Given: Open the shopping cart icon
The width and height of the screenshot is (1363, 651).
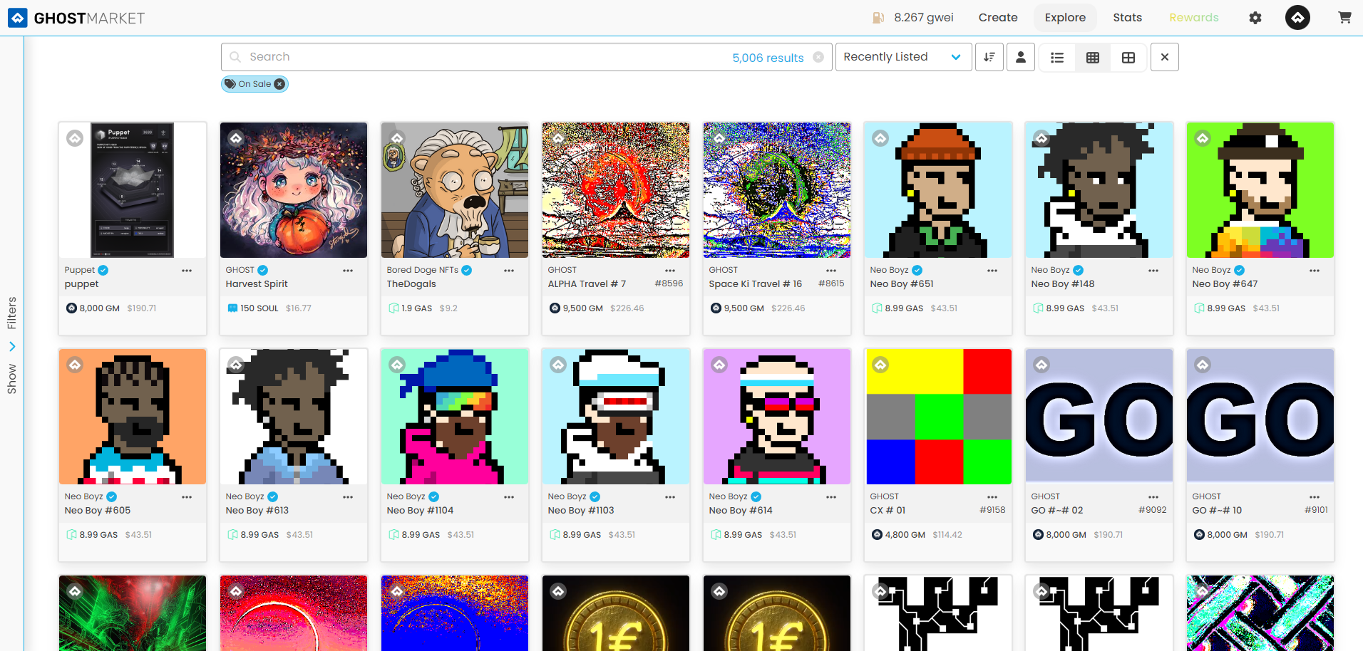Looking at the screenshot, I should (1344, 18).
